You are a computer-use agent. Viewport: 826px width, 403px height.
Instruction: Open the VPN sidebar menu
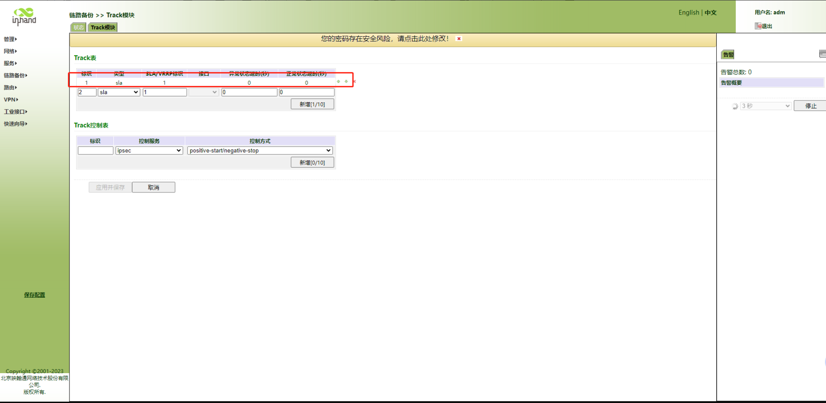click(x=11, y=100)
